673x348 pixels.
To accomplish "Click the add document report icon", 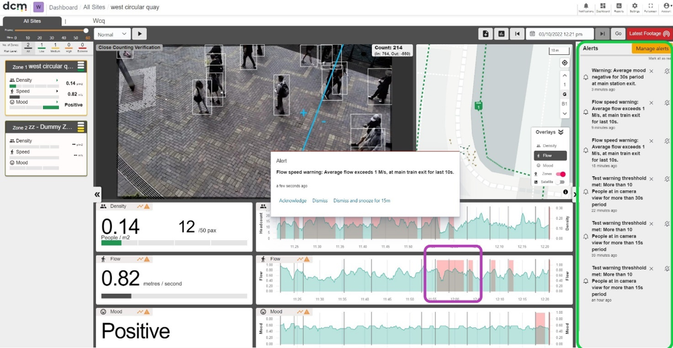I will pyautogui.click(x=485, y=34).
